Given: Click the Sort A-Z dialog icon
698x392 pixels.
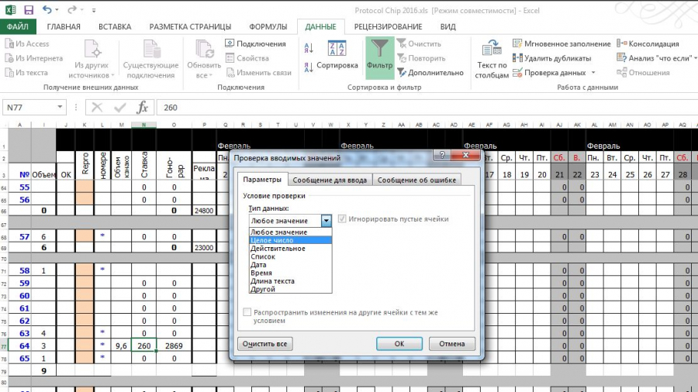Looking at the screenshot, I should coord(337,48).
